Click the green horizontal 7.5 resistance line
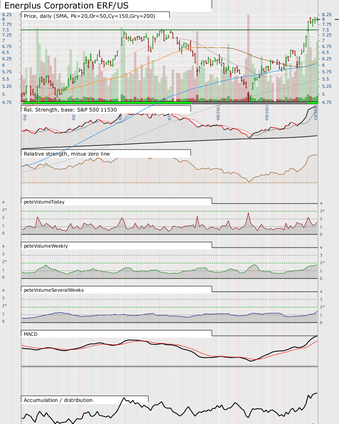The image size is (339, 424). tap(169, 30)
